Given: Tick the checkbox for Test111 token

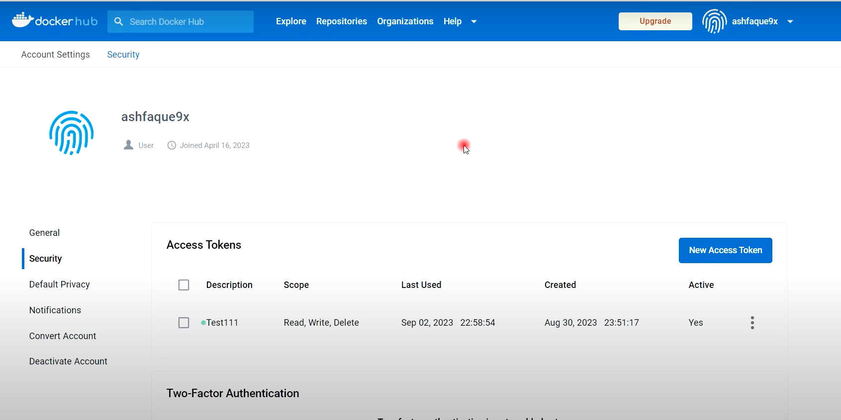Looking at the screenshot, I should point(184,323).
